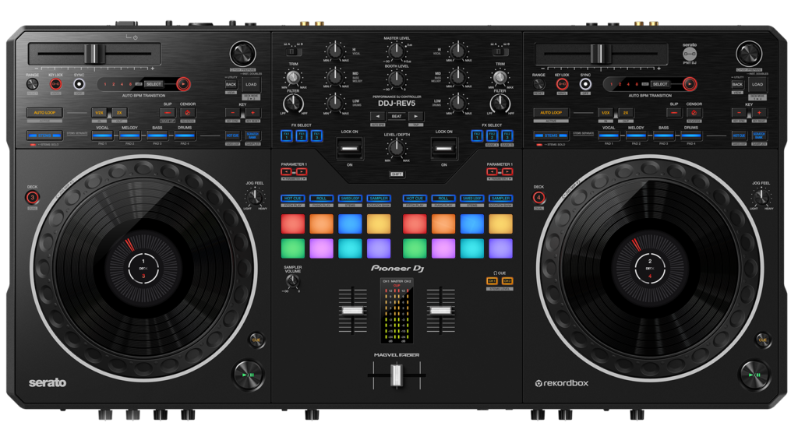This screenshot has height=433, width=798.
Task: Lower key with left KEY minus button
Action: pyautogui.click(x=232, y=113)
